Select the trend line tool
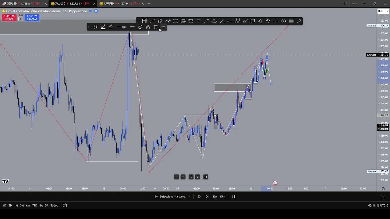390x219 pixels. point(152,21)
